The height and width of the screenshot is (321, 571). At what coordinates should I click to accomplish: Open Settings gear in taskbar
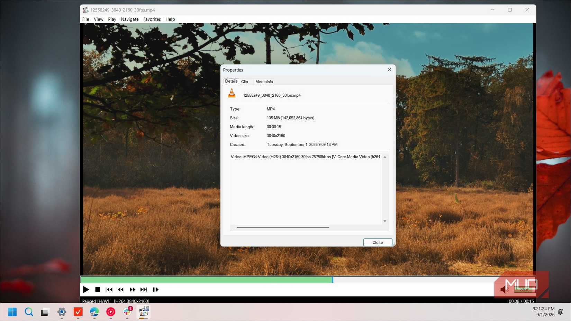62,312
